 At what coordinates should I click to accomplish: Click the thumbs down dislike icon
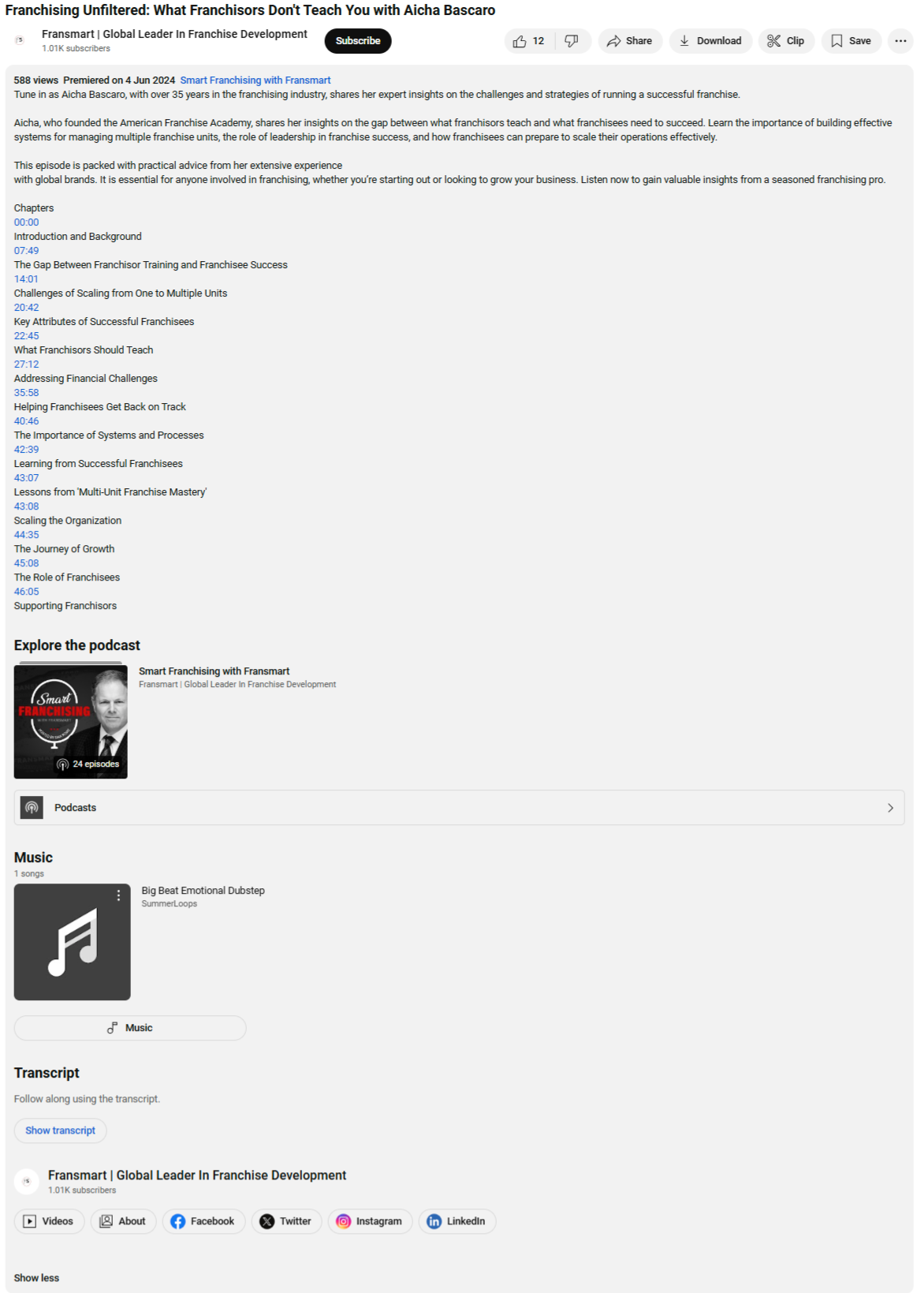(x=572, y=41)
